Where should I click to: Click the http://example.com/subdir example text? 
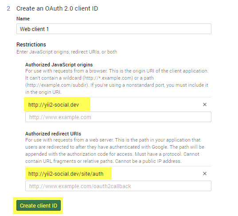[x=57, y=85]
